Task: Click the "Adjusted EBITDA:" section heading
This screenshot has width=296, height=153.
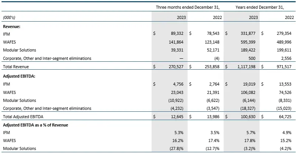Action: click(x=20, y=76)
